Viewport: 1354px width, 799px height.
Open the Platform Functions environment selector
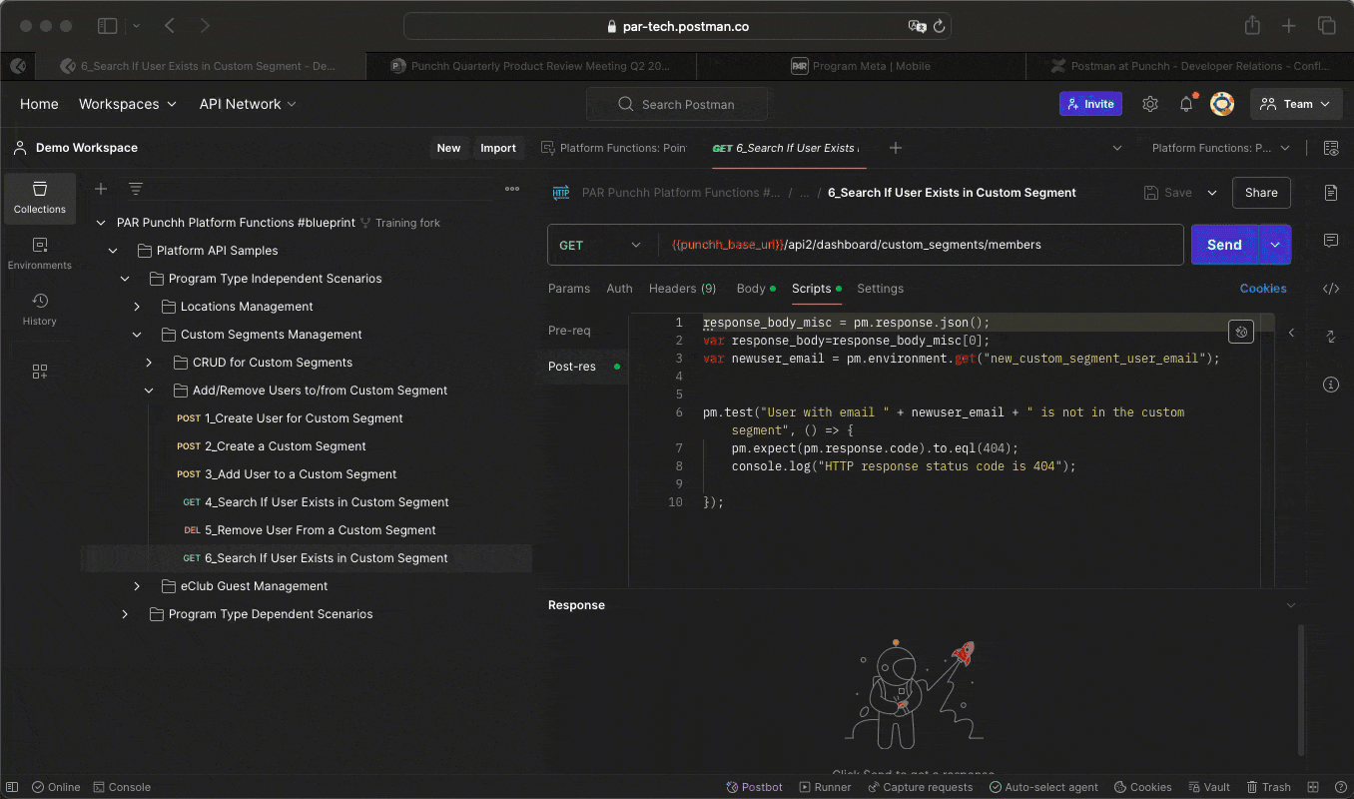[1220, 148]
